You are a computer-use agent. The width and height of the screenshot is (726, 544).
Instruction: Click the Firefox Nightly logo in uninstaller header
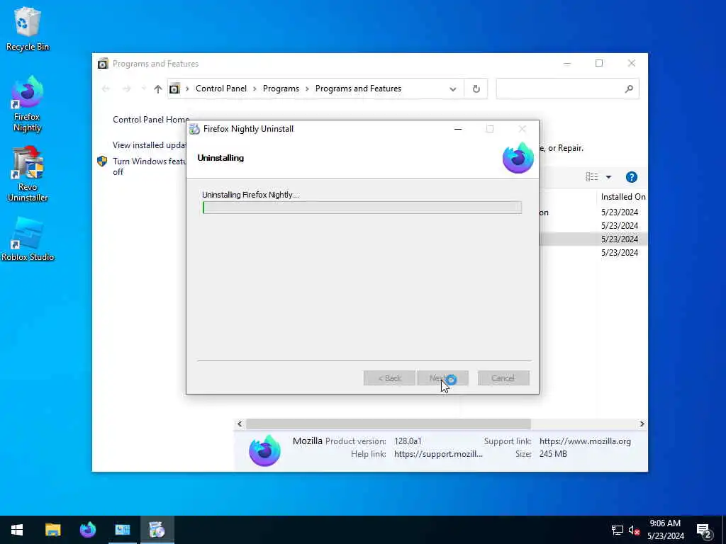[x=518, y=158]
